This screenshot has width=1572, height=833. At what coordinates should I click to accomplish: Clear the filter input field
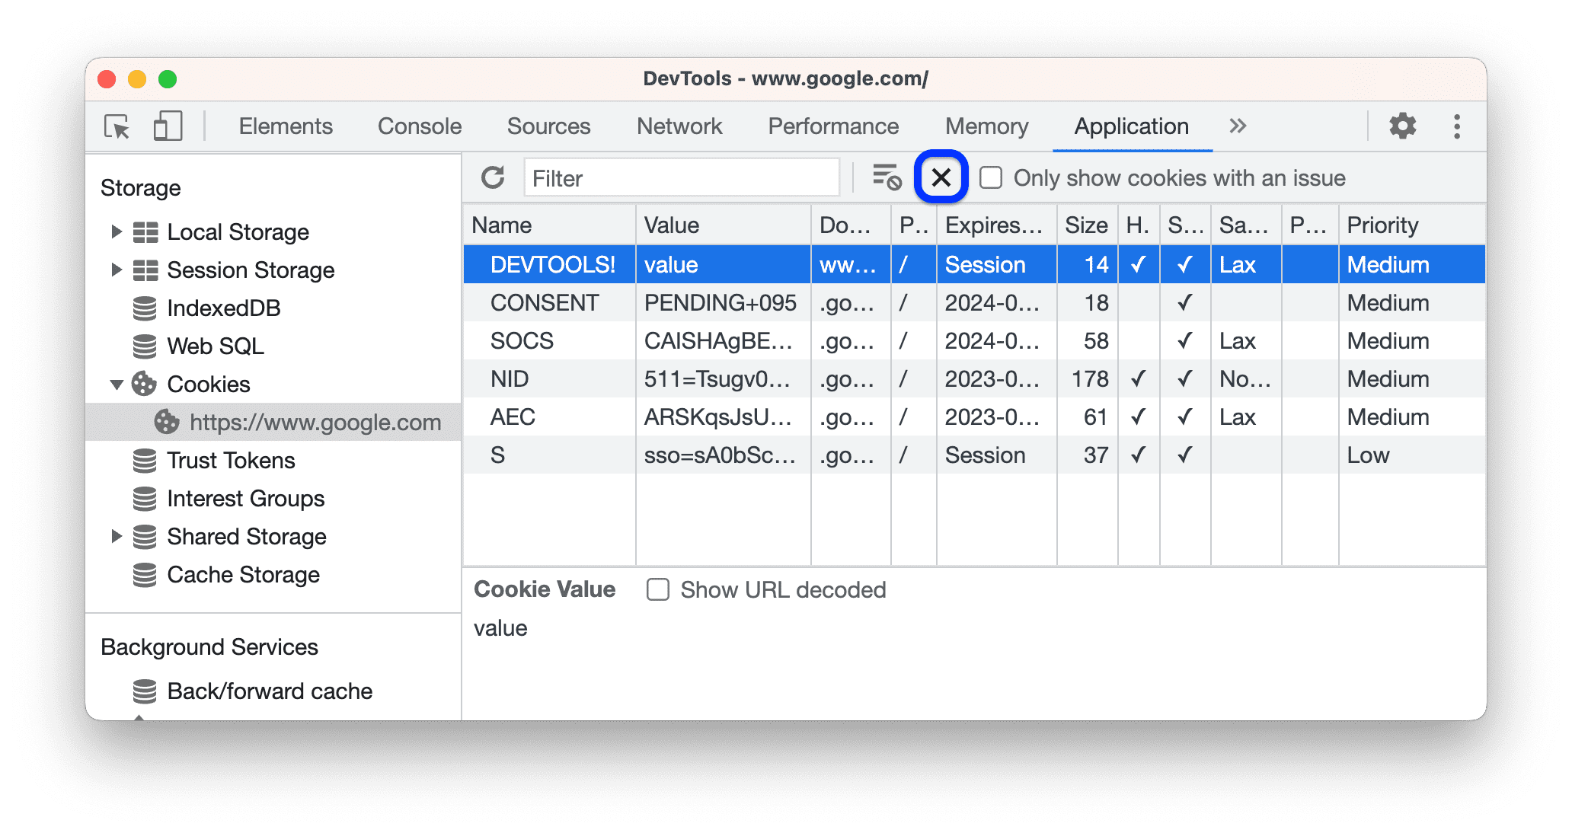coord(940,177)
